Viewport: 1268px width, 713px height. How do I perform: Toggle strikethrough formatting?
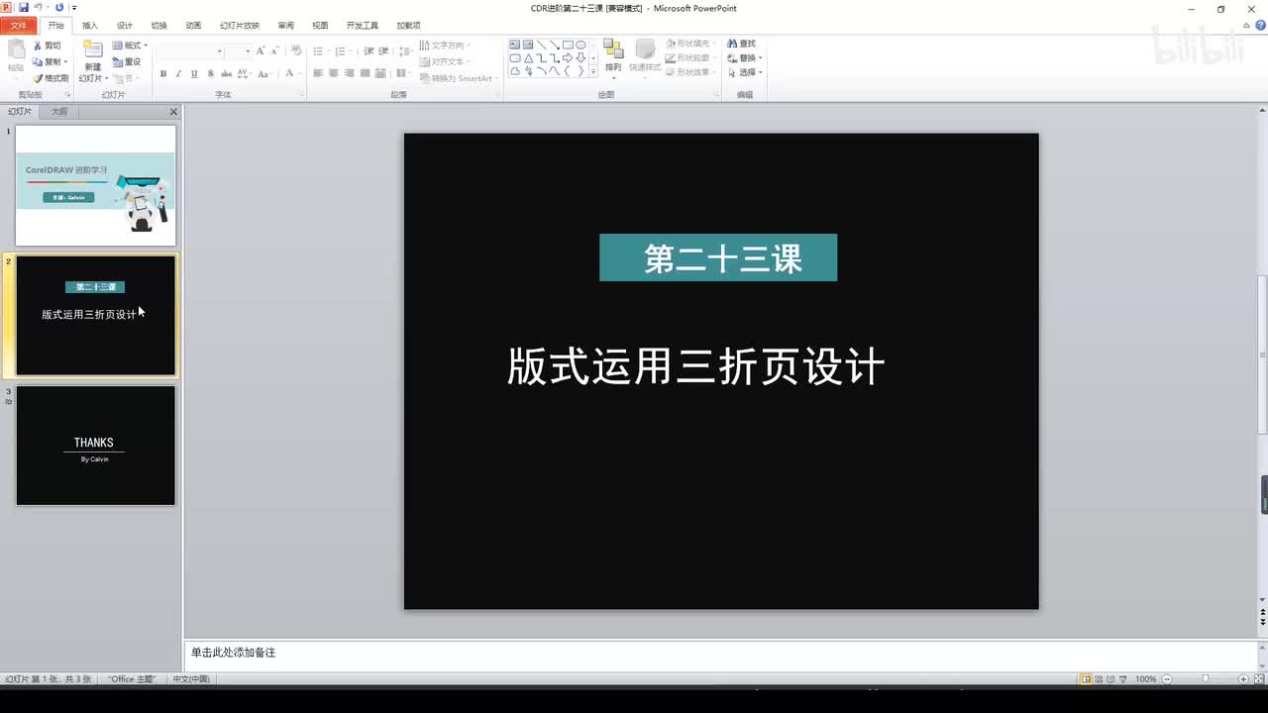(x=226, y=73)
